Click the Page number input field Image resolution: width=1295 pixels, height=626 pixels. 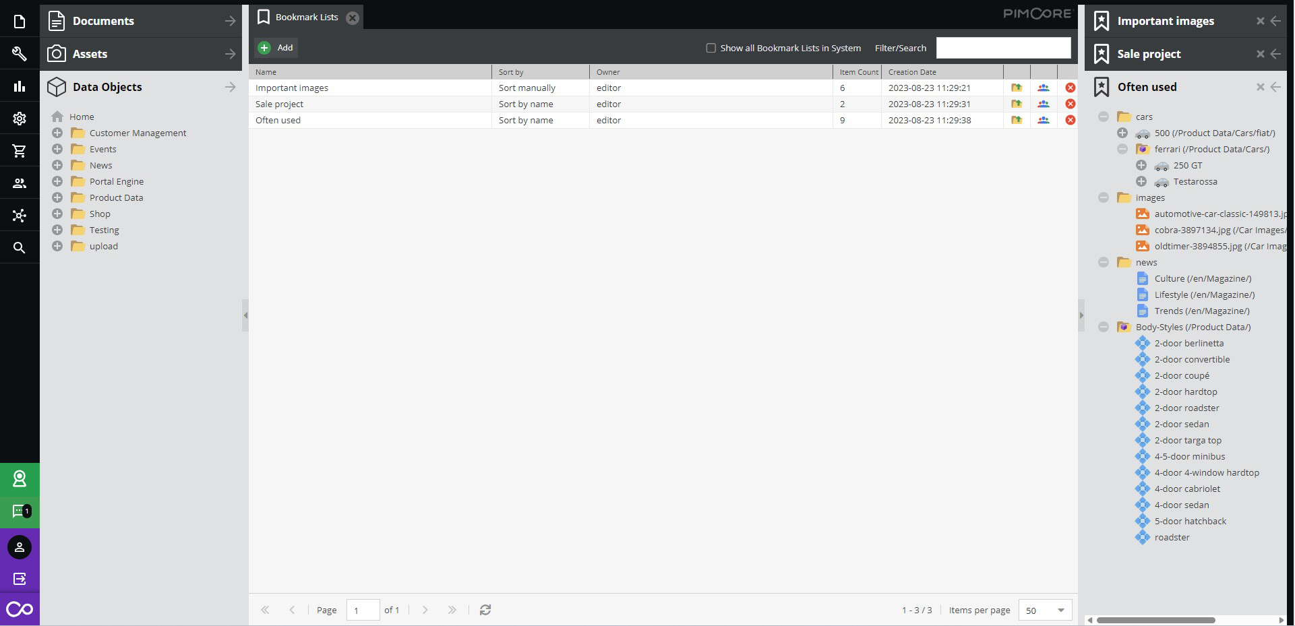(x=363, y=611)
